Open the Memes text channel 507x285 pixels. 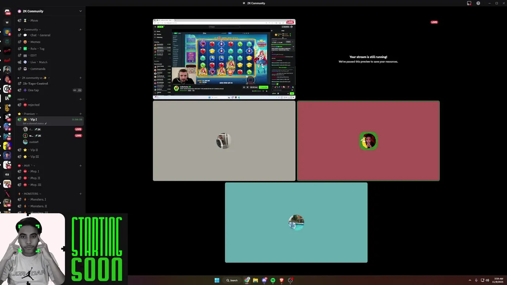pyautogui.click(x=50, y=42)
